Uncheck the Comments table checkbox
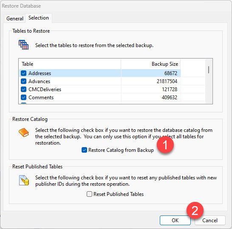 (23, 98)
